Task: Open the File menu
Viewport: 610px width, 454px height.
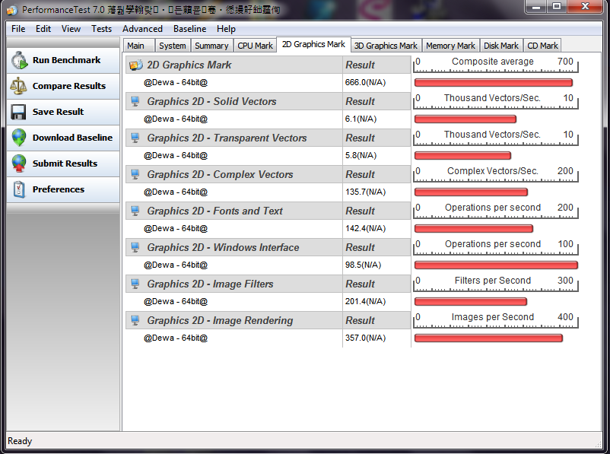Action: (x=18, y=29)
